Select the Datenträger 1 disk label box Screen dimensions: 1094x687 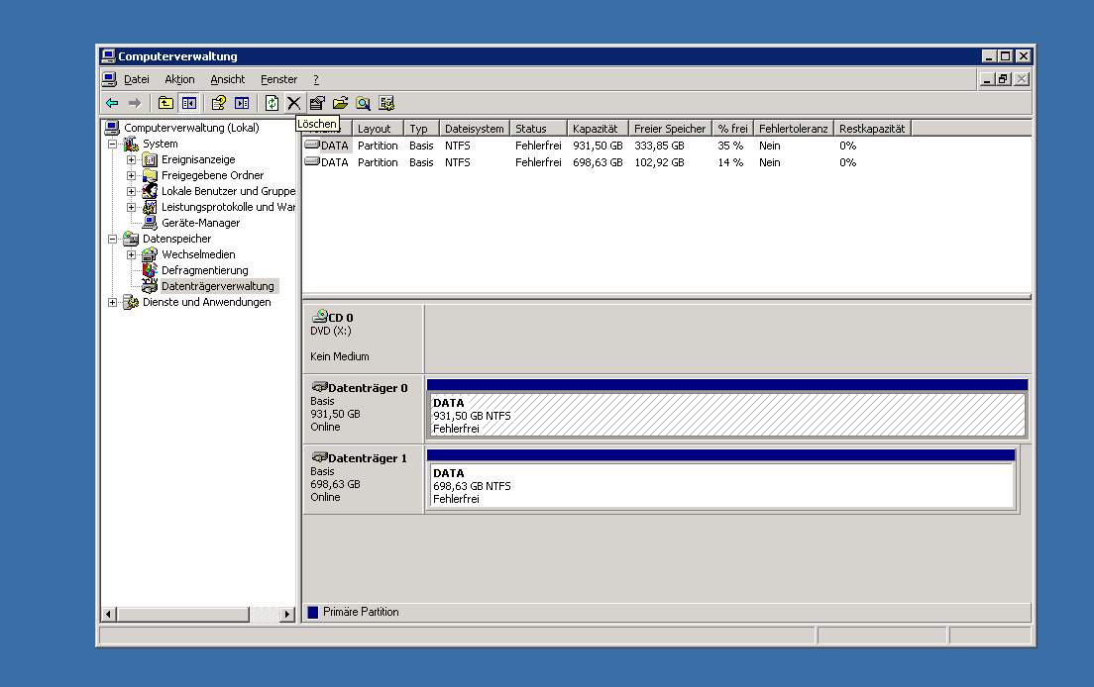[x=363, y=479]
